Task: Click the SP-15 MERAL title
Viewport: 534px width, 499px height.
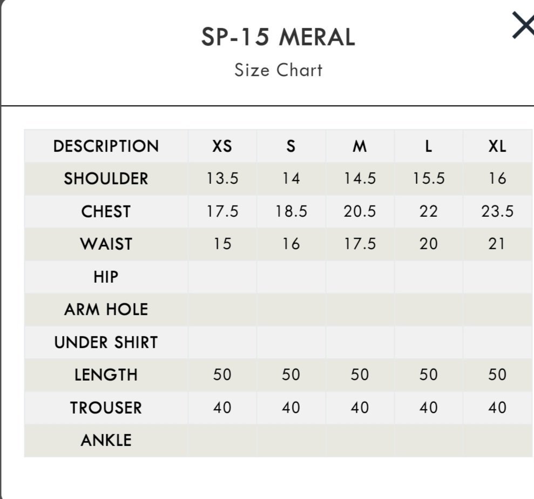Action: point(278,37)
